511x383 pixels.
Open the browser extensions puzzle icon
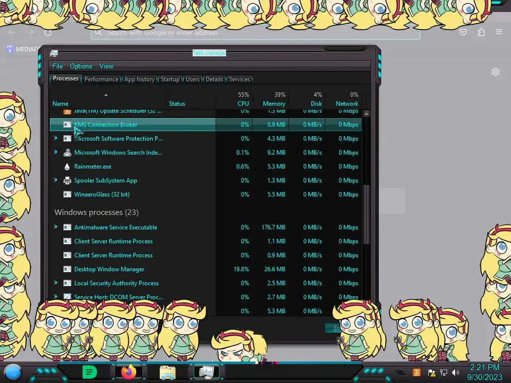(481, 32)
